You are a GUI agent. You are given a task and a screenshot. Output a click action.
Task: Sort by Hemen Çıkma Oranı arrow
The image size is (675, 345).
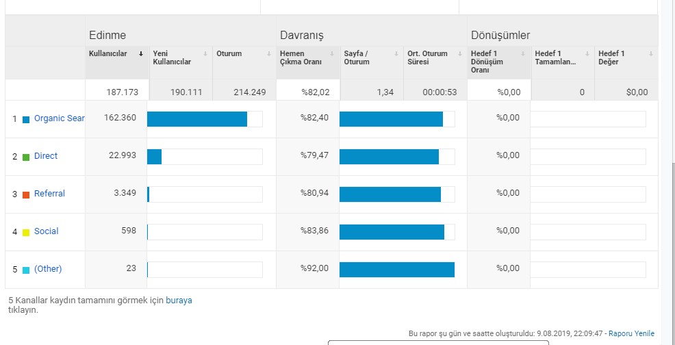[x=332, y=54]
